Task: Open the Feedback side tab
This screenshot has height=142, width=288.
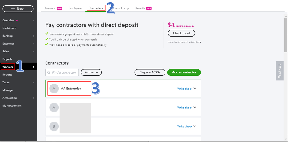Action: coord(280,71)
